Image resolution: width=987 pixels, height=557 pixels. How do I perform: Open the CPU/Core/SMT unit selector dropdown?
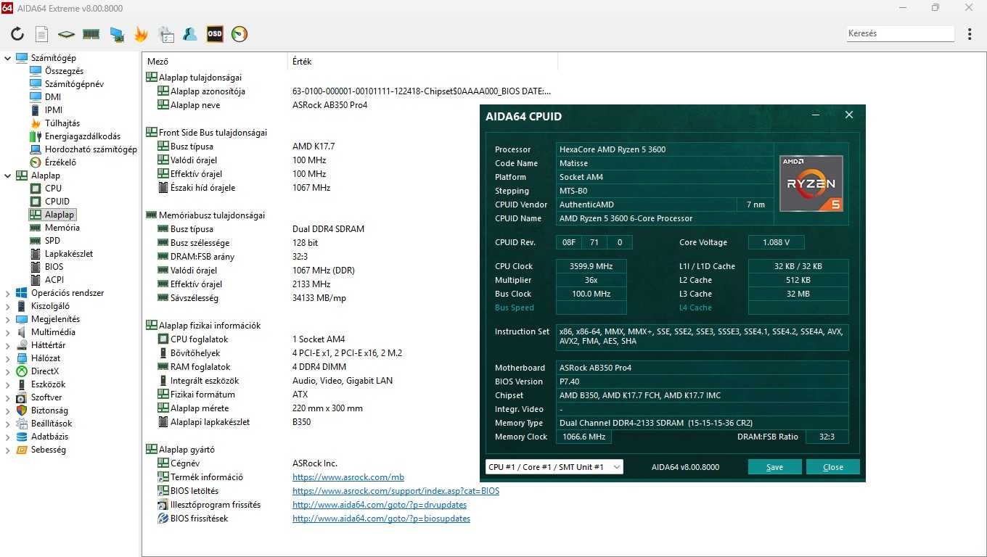554,467
